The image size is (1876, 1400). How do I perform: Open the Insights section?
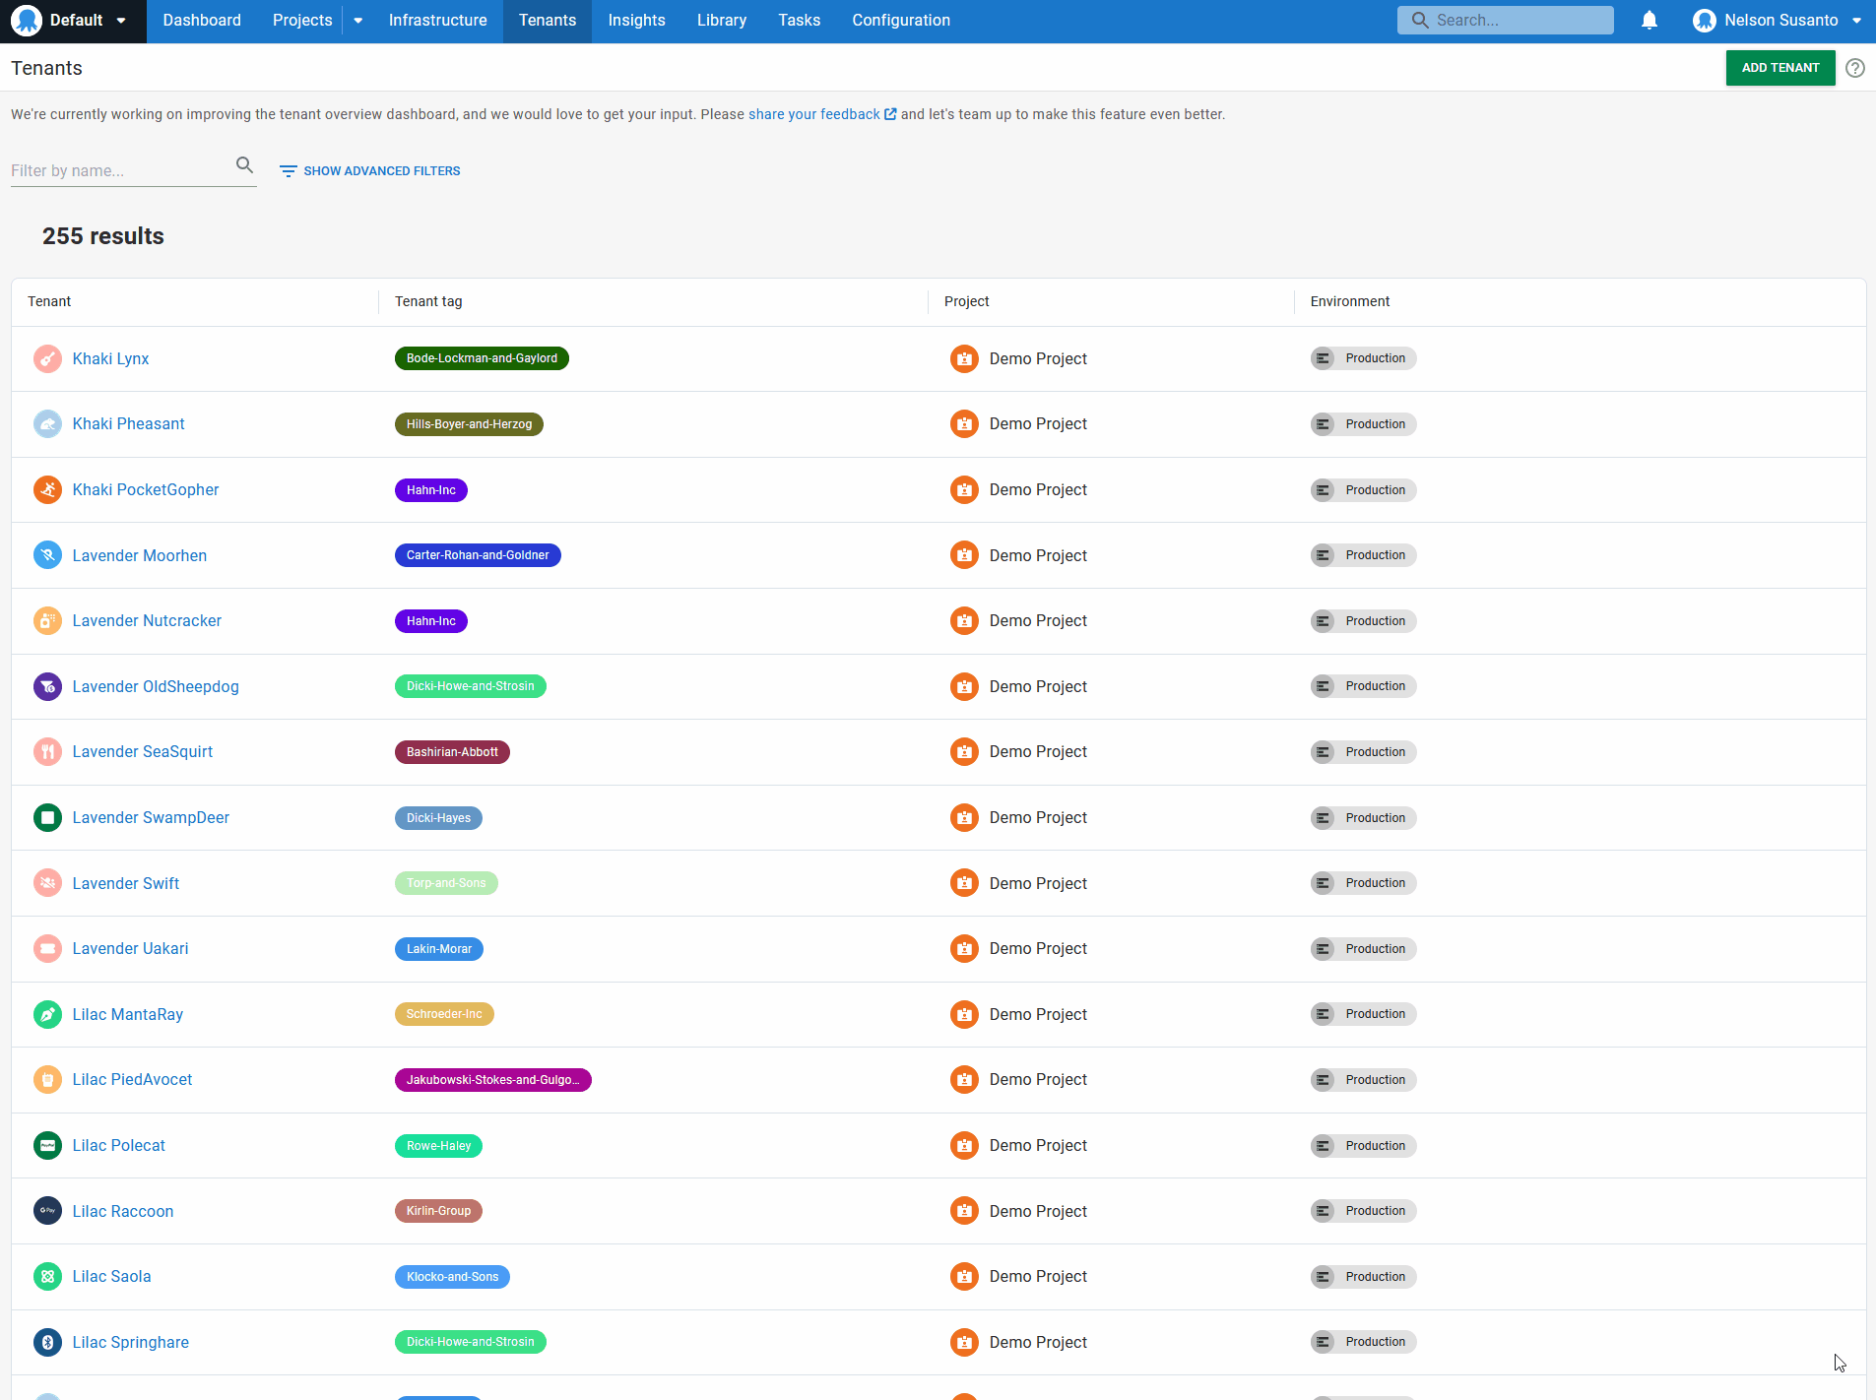636,21
